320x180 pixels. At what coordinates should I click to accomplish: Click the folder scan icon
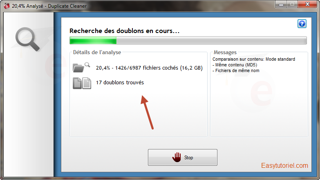click(x=81, y=67)
